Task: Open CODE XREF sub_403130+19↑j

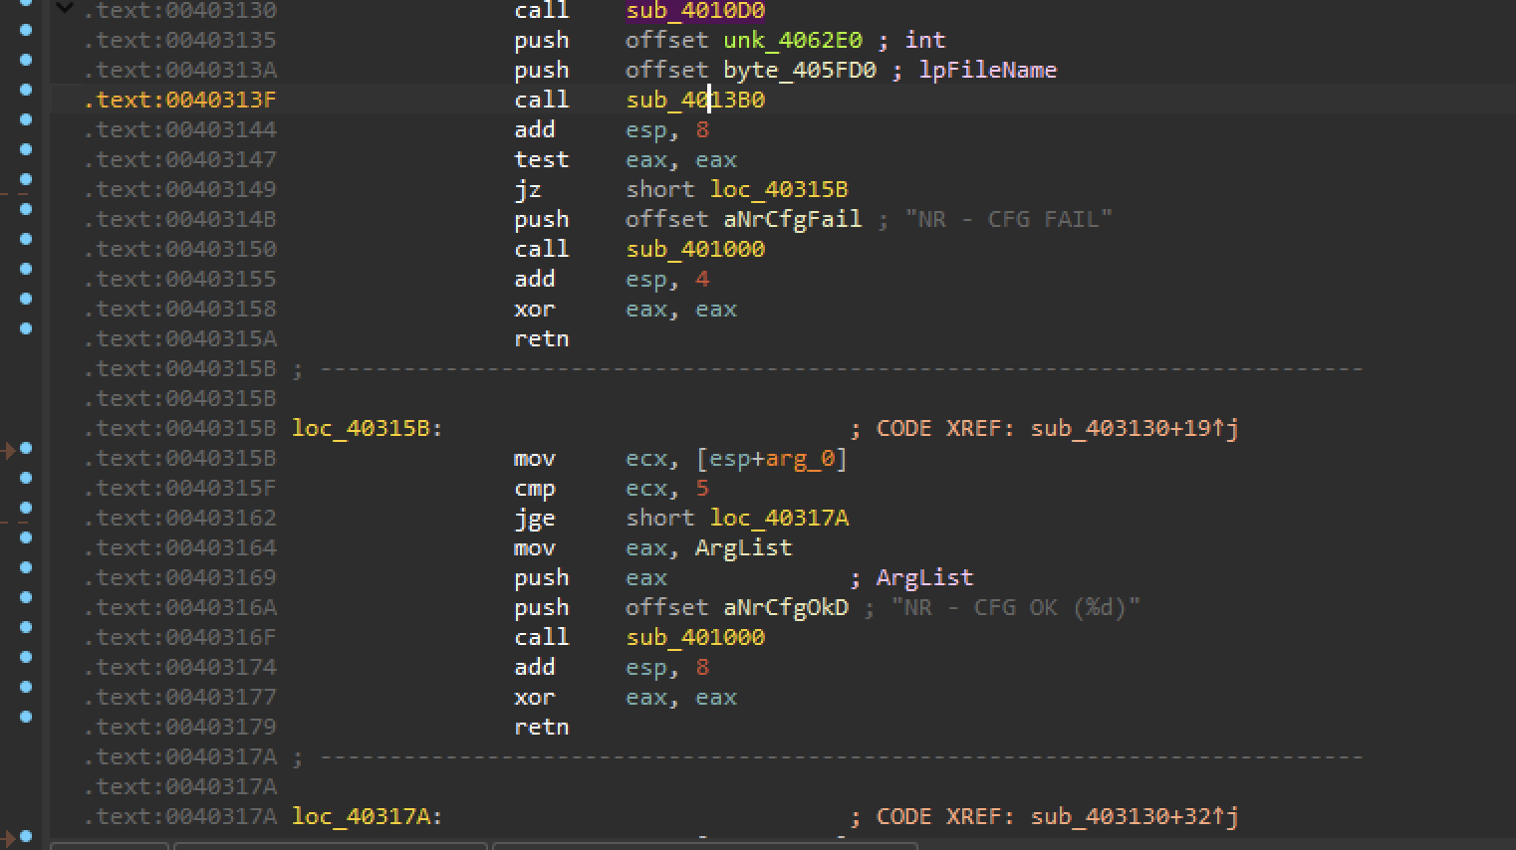Action: coord(1135,428)
